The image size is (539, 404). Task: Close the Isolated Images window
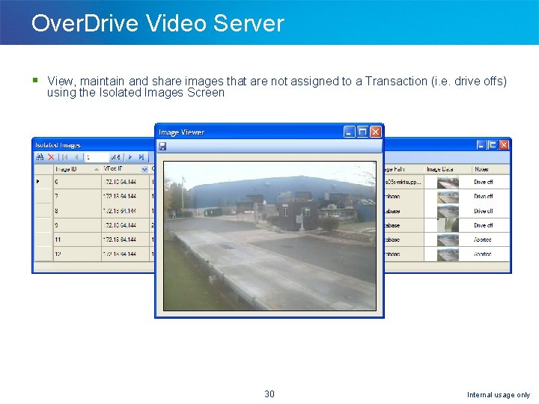pos(504,145)
